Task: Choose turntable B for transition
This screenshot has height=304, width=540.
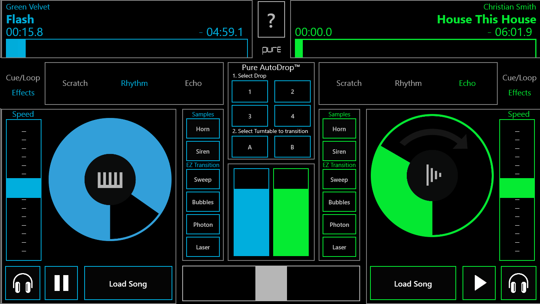Action: [293, 147]
